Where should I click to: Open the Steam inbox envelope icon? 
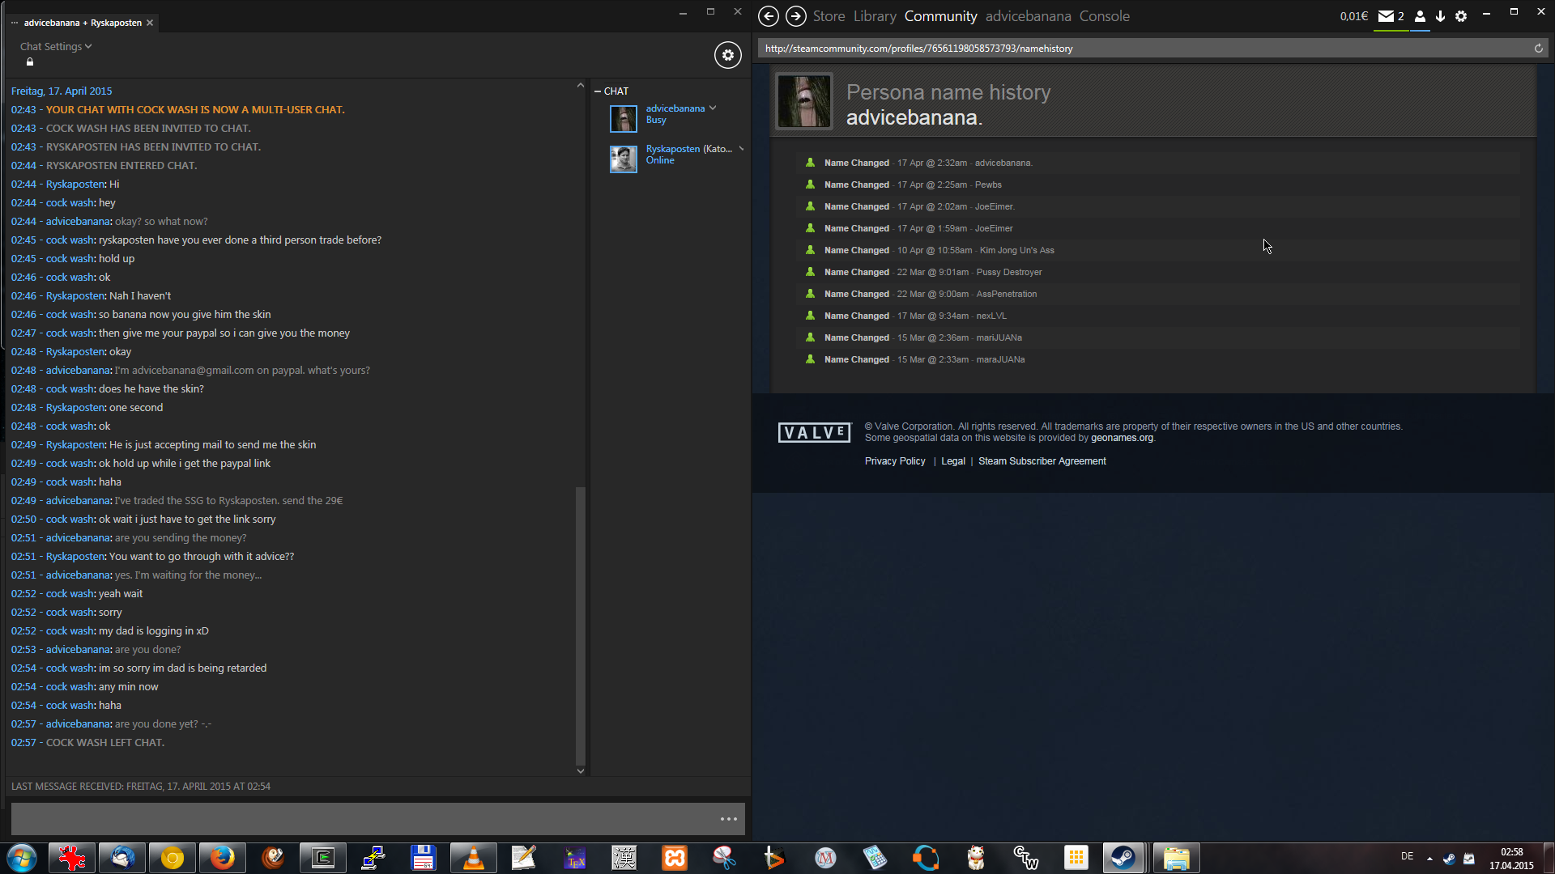1386,16
